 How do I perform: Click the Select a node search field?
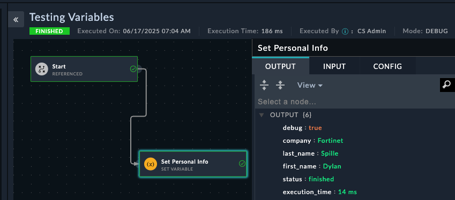(355, 102)
